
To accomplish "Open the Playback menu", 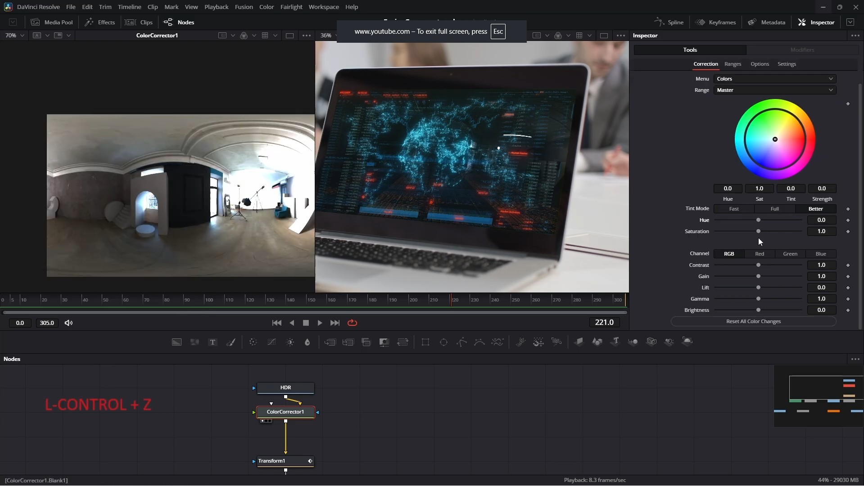I will 216,7.
